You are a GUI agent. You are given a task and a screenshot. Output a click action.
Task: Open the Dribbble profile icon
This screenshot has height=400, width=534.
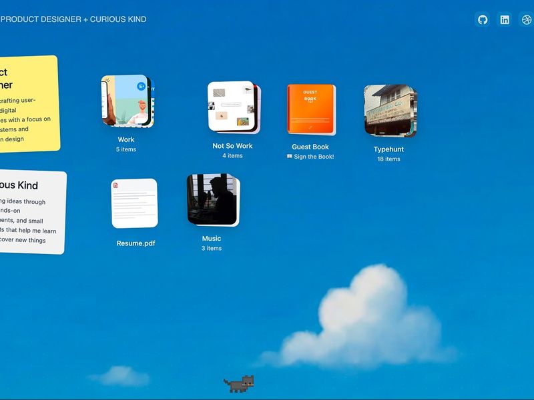point(527,19)
